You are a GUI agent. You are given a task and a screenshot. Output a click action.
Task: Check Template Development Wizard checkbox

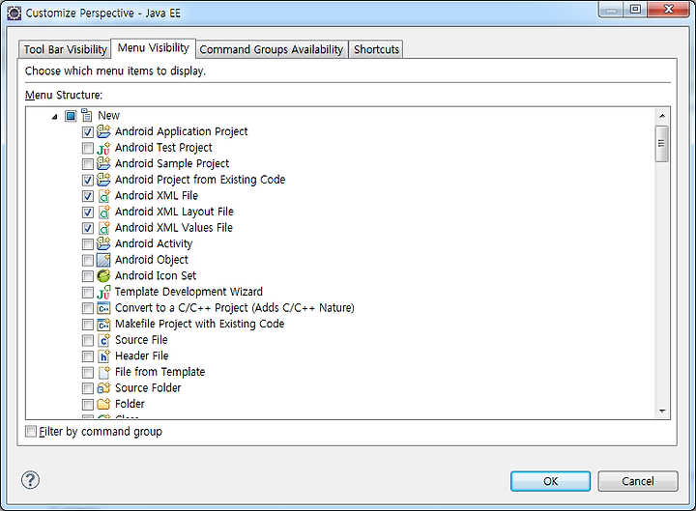pos(88,293)
